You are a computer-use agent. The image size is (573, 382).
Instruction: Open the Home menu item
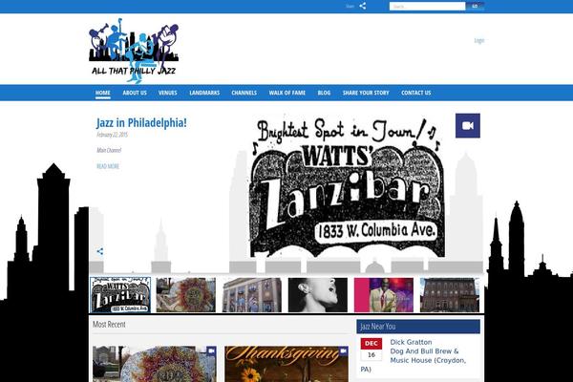point(103,93)
